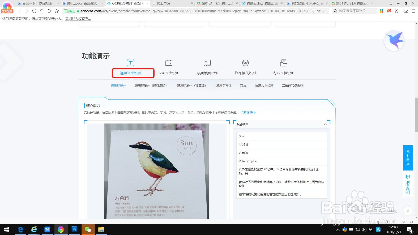This screenshot has width=418, height=235.
Task: Click the 汽车相关识别 steering wheel icon
Action: click(245, 63)
